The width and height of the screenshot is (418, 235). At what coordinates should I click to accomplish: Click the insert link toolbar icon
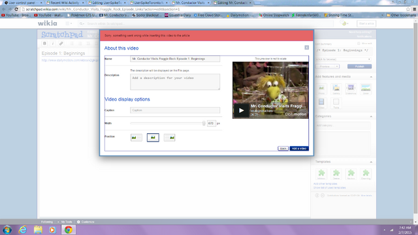click(61, 44)
